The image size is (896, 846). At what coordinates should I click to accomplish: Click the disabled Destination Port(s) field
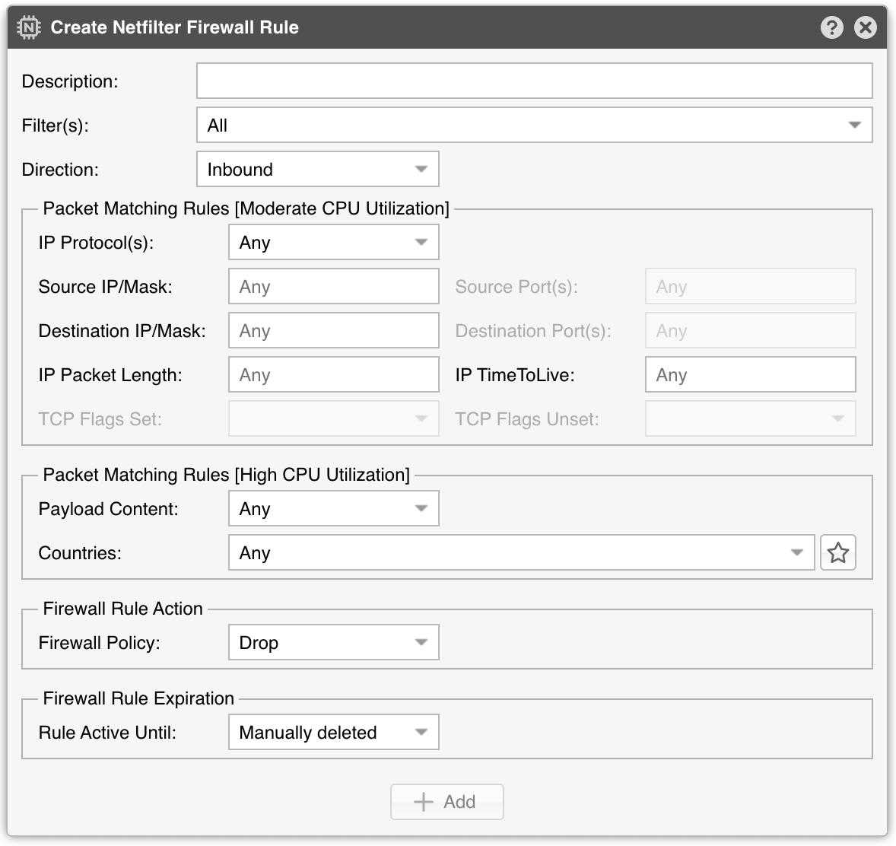pos(750,330)
